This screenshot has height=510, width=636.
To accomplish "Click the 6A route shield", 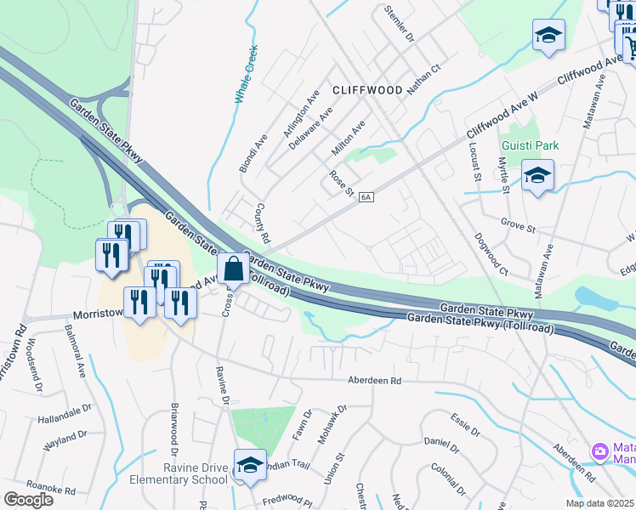I will pyautogui.click(x=366, y=197).
